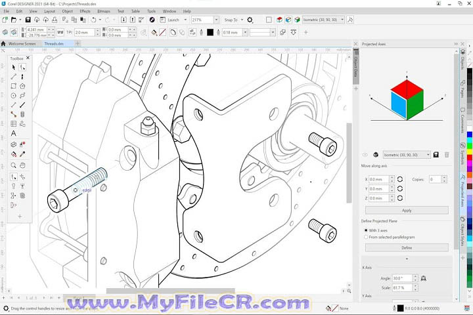Select the Eyedropper tool in Toolbox
The image size is (473, 315).
[x=22, y=154]
